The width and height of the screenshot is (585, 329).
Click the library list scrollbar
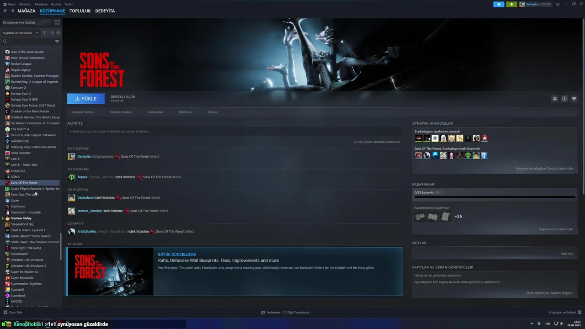[x=61, y=247]
